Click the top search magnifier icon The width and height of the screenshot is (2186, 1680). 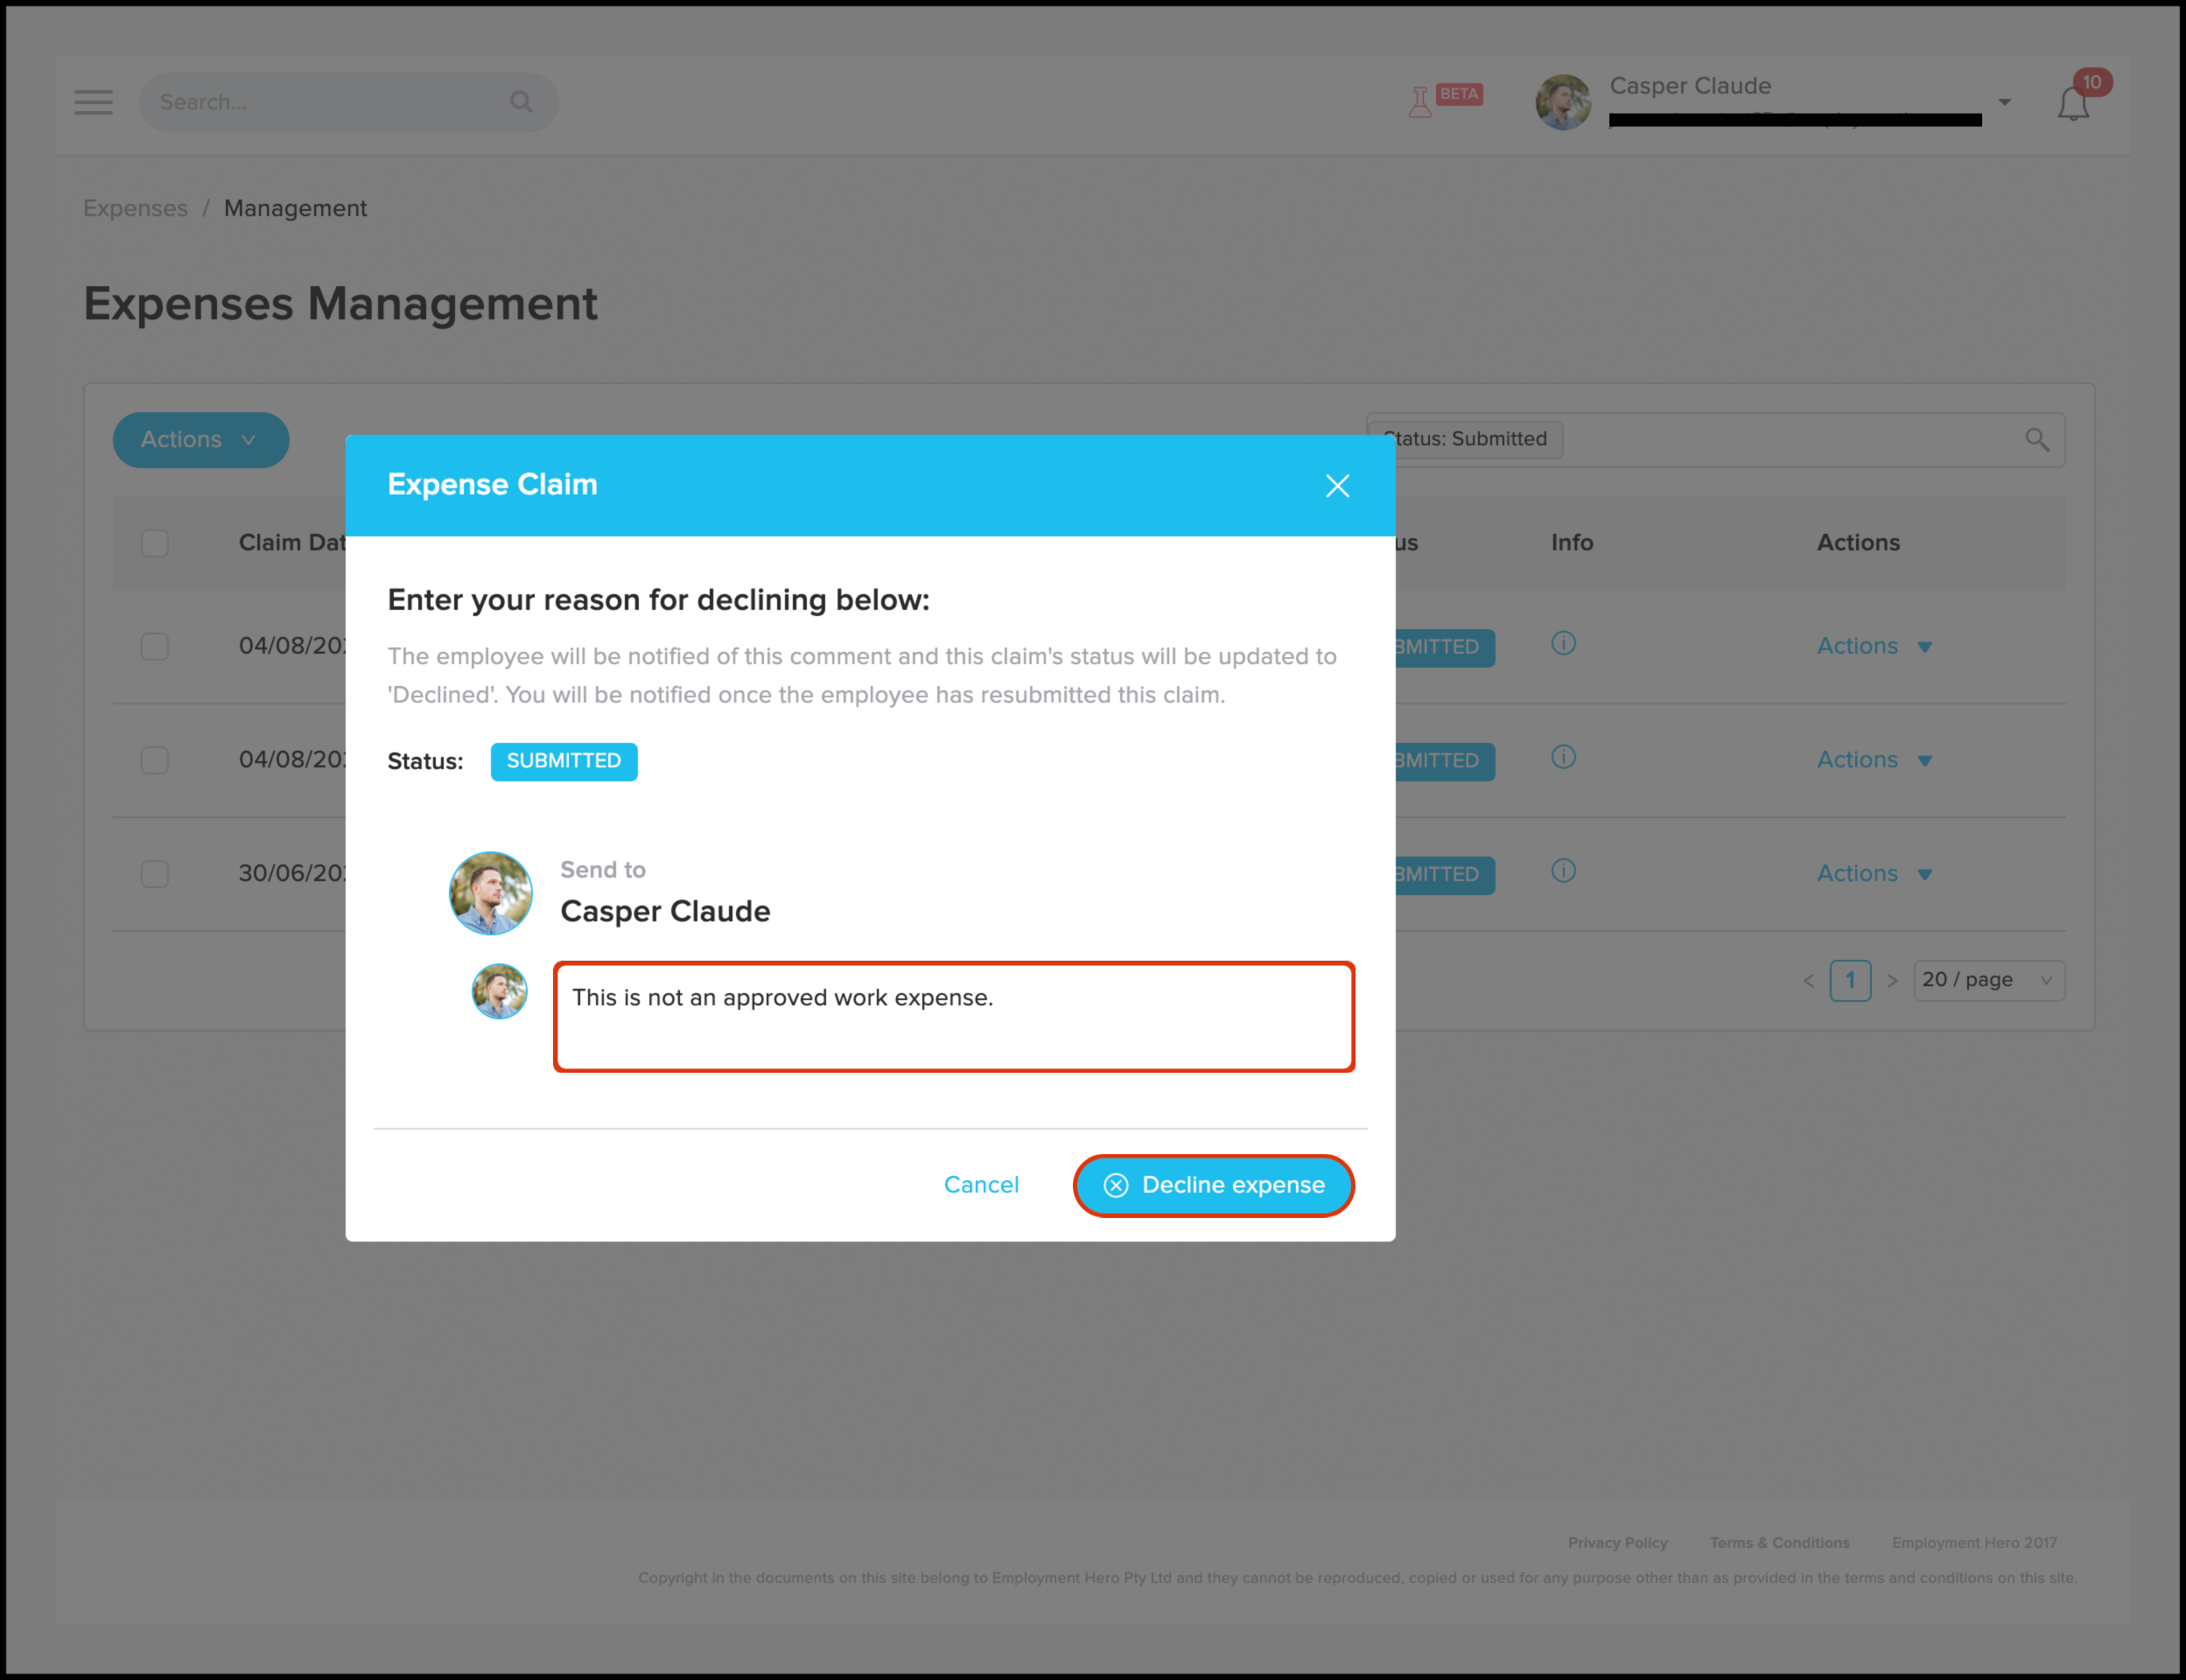click(x=521, y=102)
